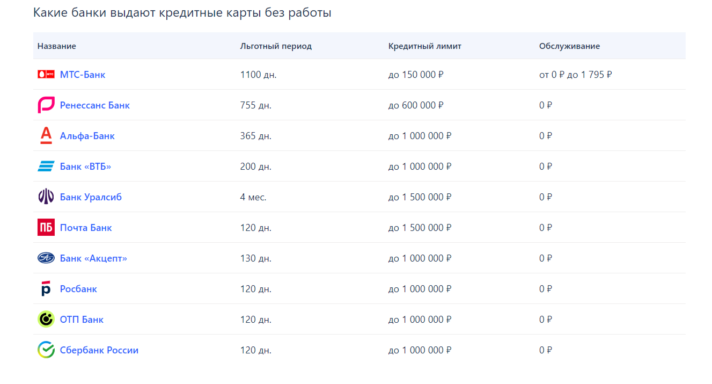Screen dimensions: 712x384
Task: Click Сбербанк России's до 1 000 000 ₽ limit
Action: (x=420, y=350)
